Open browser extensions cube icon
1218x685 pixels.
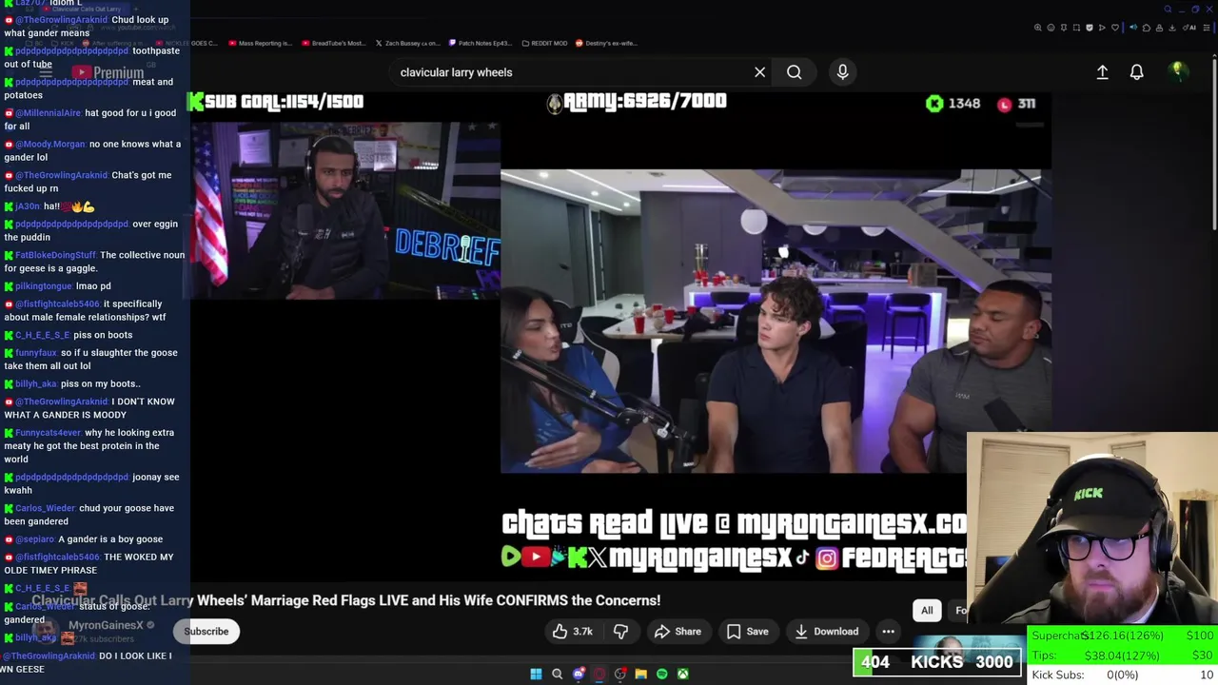tap(1147, 28)
